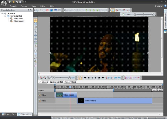Click the red X delete icon

pyautogui.click(x=47, y=10)
